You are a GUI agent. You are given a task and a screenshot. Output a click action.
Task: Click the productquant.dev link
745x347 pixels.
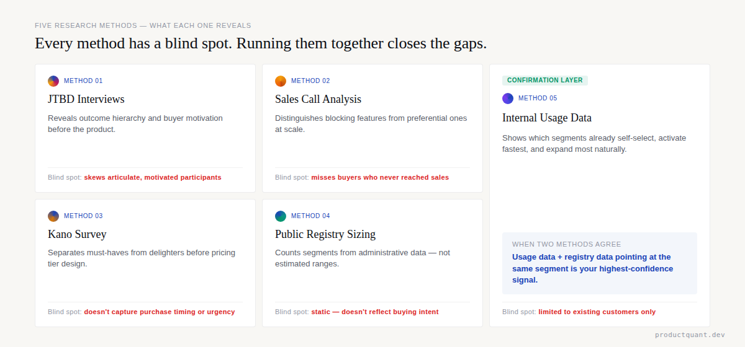[690, 335]
